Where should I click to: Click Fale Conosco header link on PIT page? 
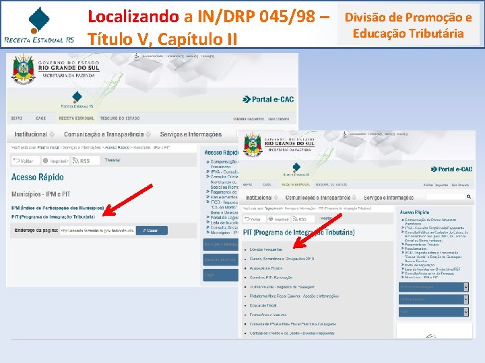tap(460, 185)
